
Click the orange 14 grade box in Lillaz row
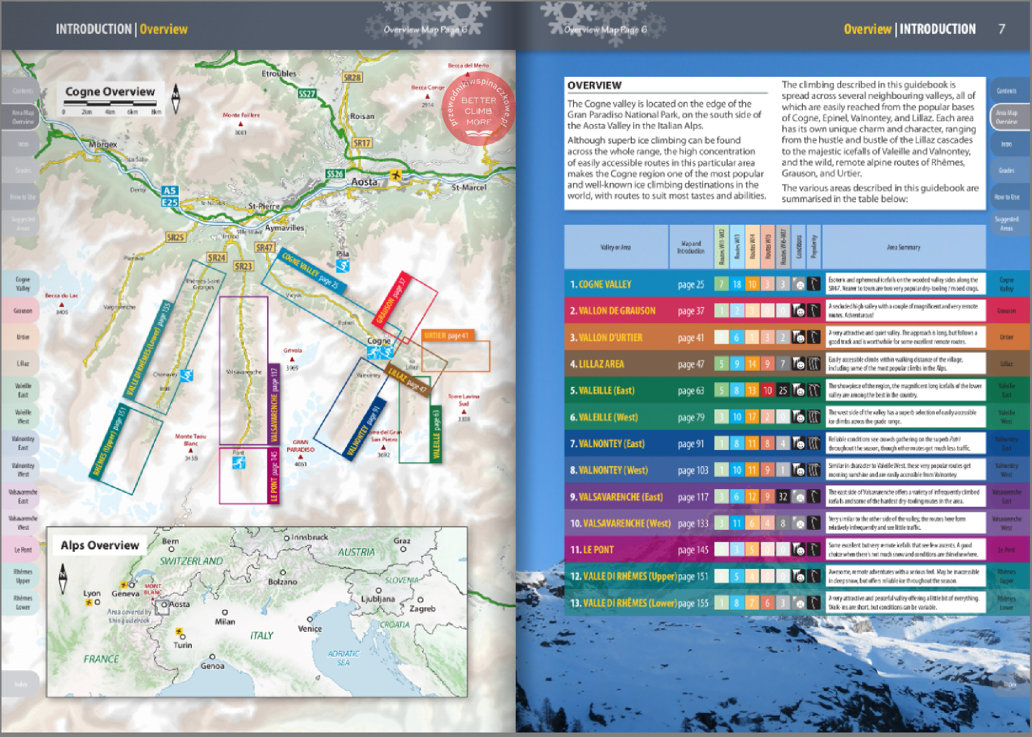tap(752, 364)
